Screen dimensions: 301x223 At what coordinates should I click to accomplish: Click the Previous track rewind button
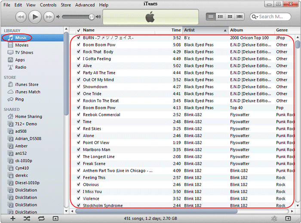21,17
